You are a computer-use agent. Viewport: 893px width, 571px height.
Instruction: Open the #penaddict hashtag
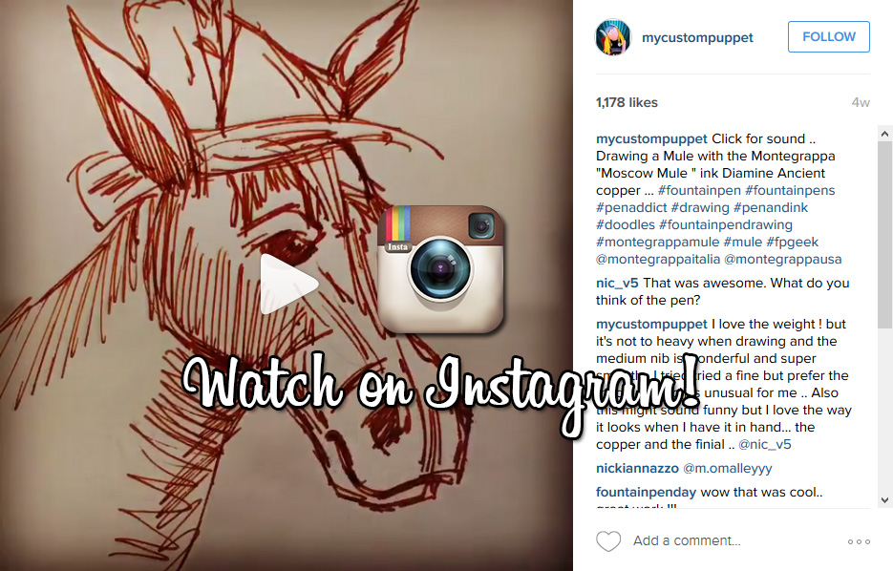(x=631, y=207)
